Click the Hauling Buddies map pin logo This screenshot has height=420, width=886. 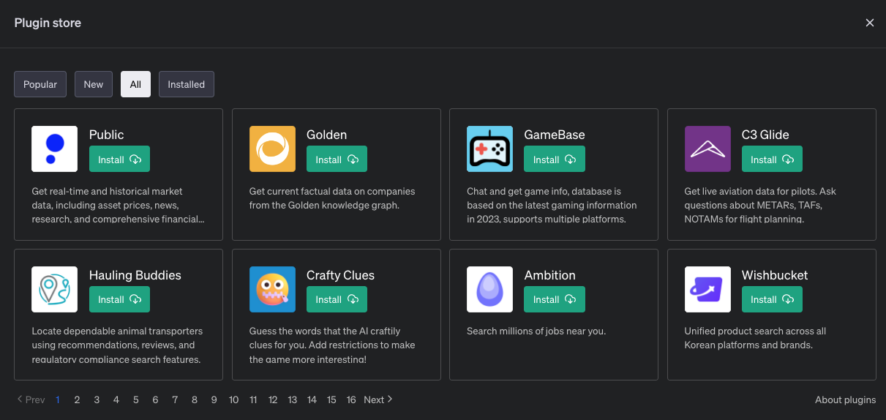coord(55,289)
